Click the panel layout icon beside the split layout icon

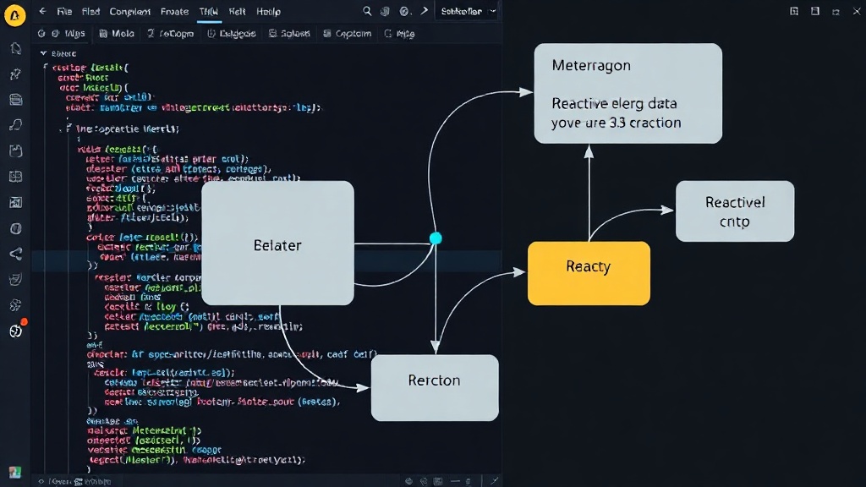[x=814, y=11]
